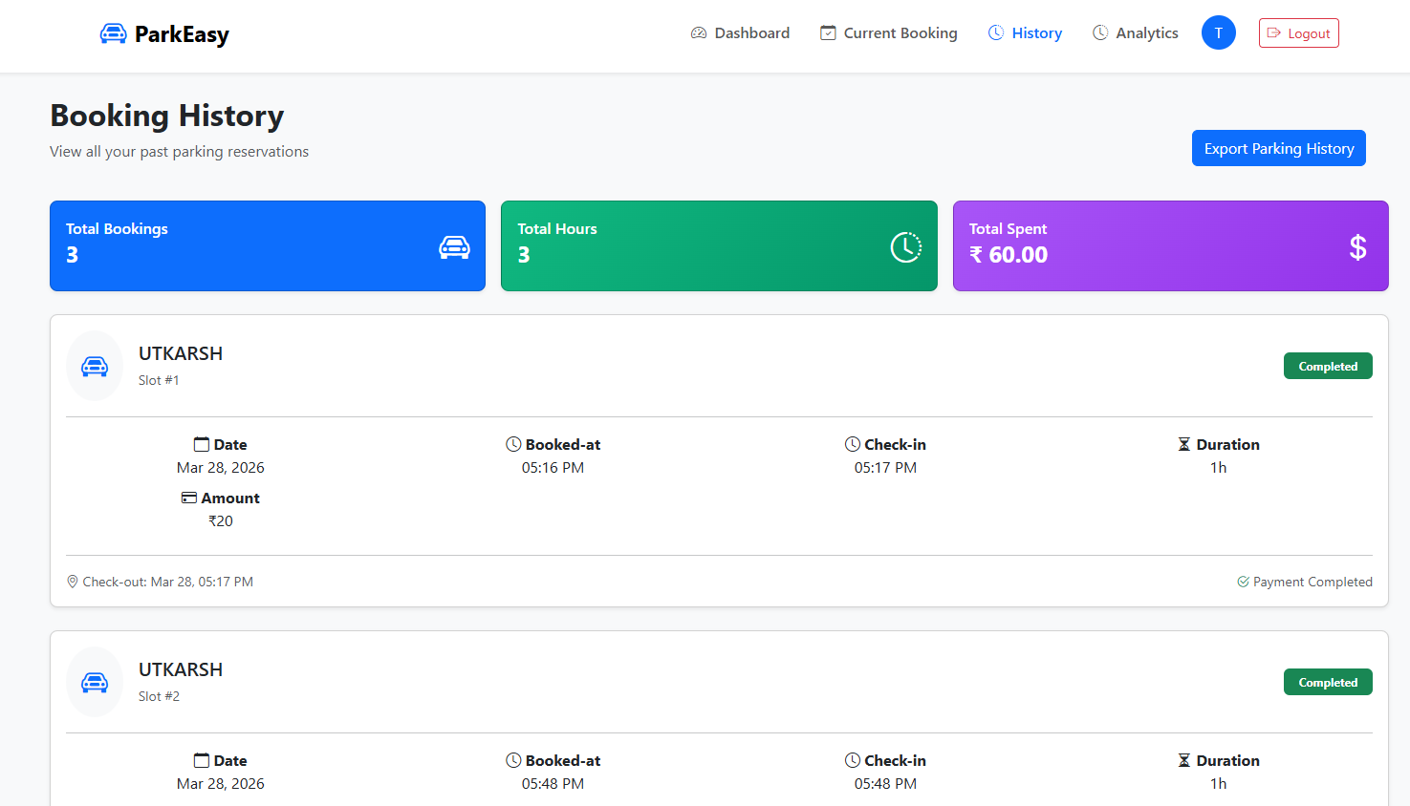Click the Duration hourglass icon in Slot #1
Screen dimensions: 1410x806
point(1183,444)
